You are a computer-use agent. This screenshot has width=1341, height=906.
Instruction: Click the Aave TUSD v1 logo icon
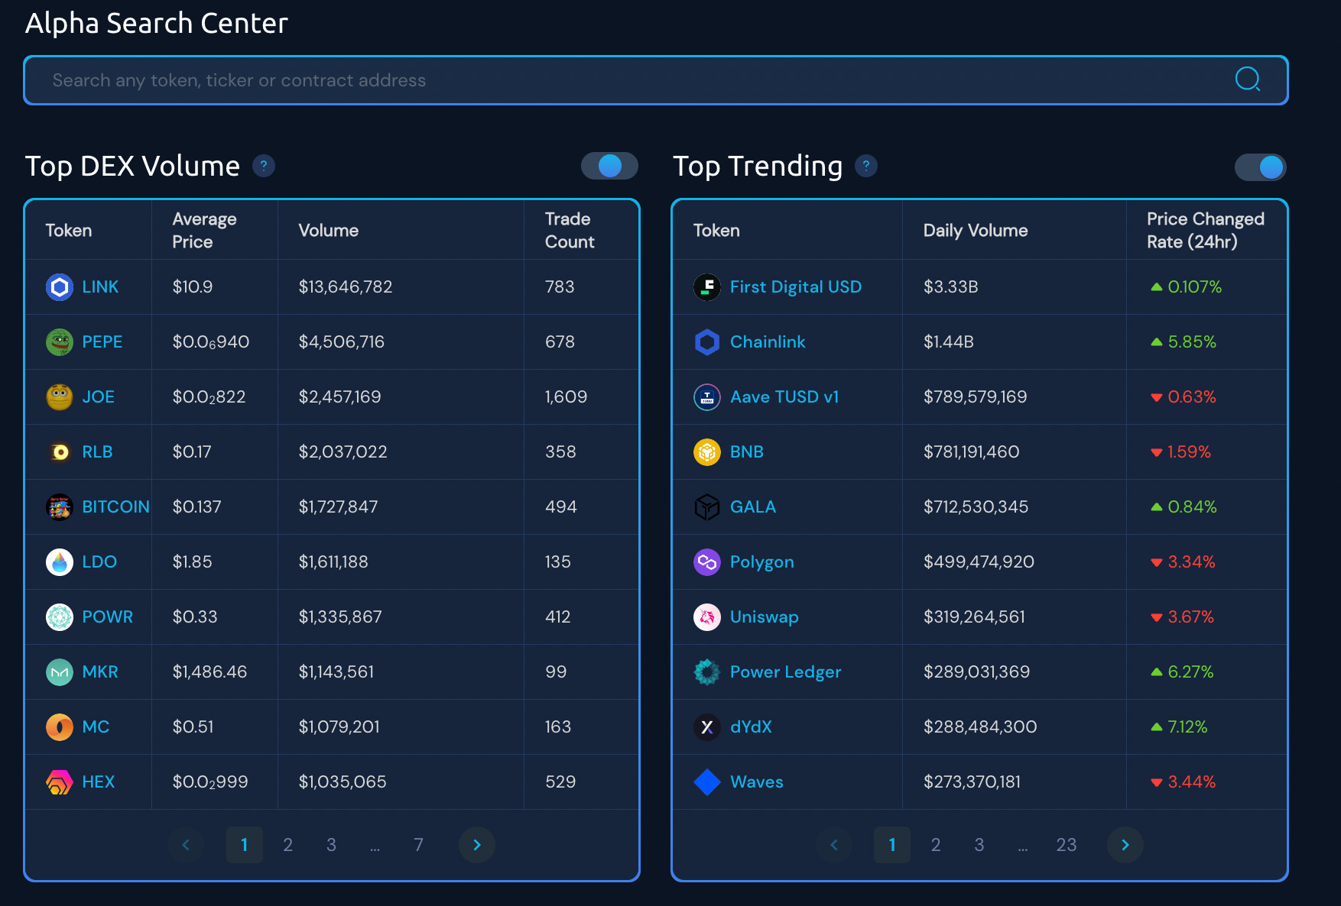(707, 397)
